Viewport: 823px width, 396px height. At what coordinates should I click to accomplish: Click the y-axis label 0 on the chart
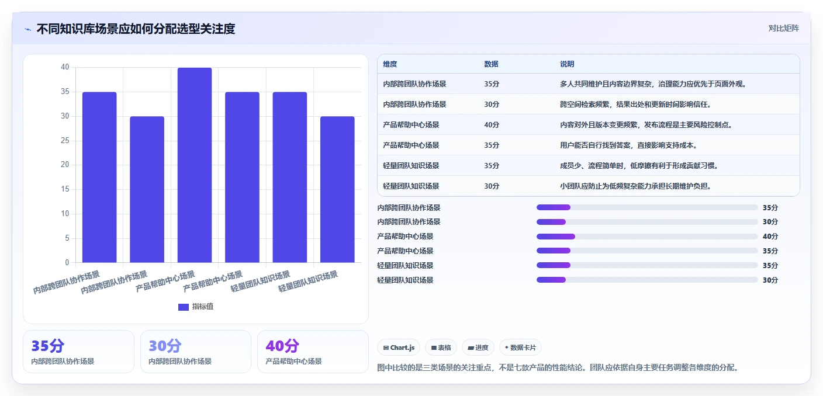[67, 262]
